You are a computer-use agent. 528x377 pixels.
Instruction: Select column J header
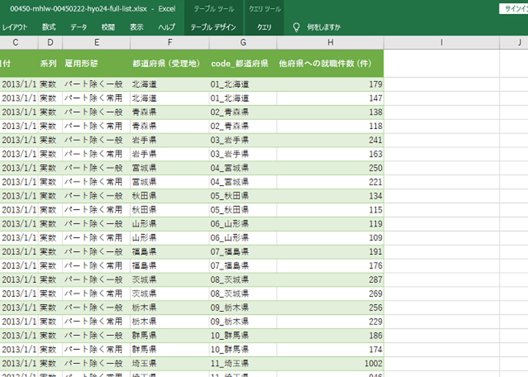514,42
